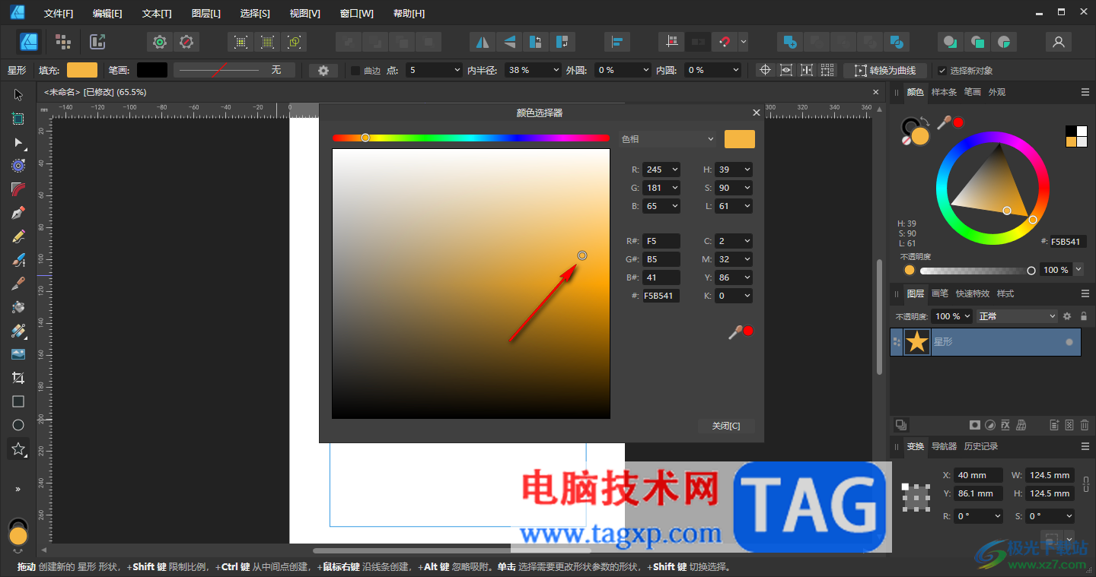Click the X 40 mm field
Screen dimensions: 1096x577
[978, 475]
